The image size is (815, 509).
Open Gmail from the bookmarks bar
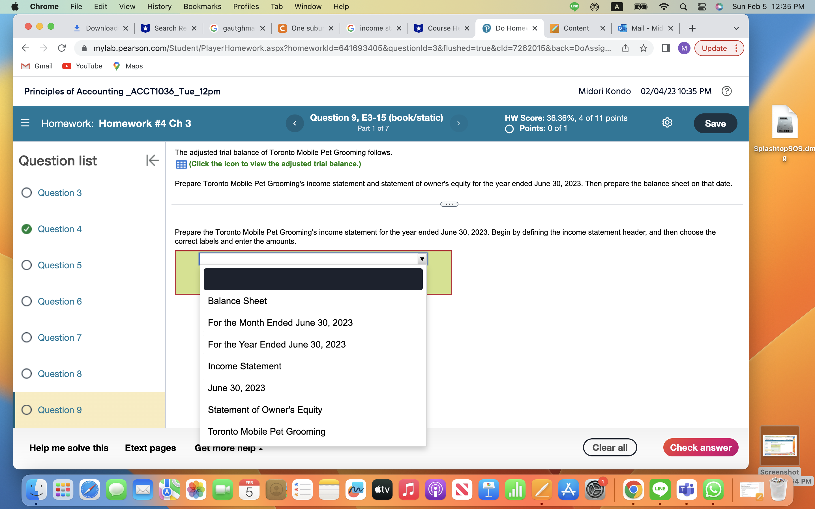pos(37,66)
